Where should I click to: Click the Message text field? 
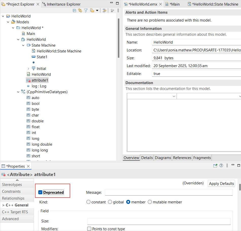(x=169, y=192)
